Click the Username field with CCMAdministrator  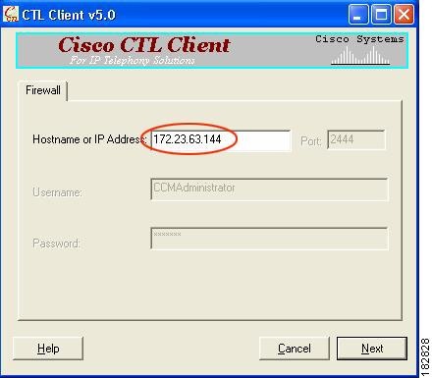(x=269, y=189)
